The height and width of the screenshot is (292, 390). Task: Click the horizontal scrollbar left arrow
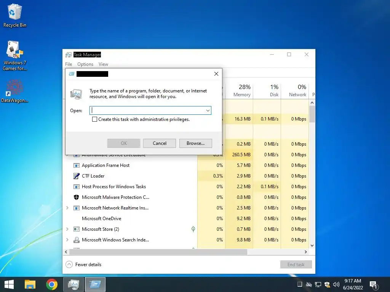(66, 252)
